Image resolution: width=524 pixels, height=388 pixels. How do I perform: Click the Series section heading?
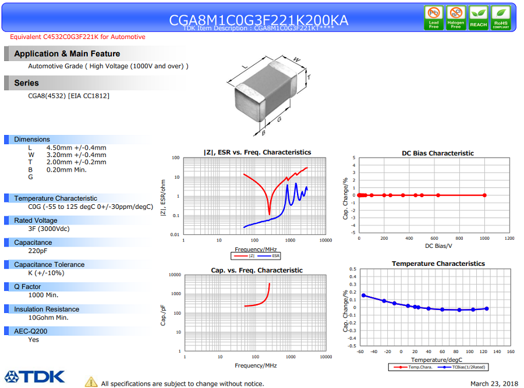[26, 83]
